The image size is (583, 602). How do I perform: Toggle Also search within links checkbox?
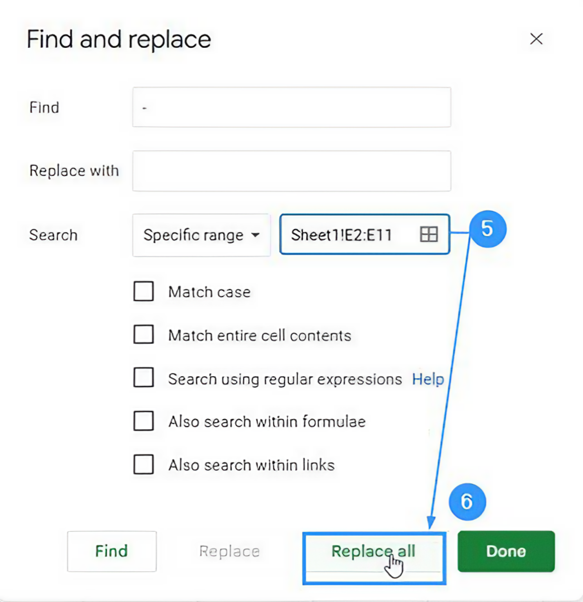pyautogui.click(x=143, y=464)
